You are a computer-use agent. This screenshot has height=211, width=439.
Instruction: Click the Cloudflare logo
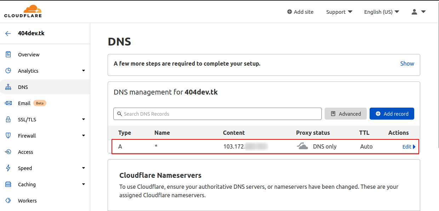[x=23, y=11]
